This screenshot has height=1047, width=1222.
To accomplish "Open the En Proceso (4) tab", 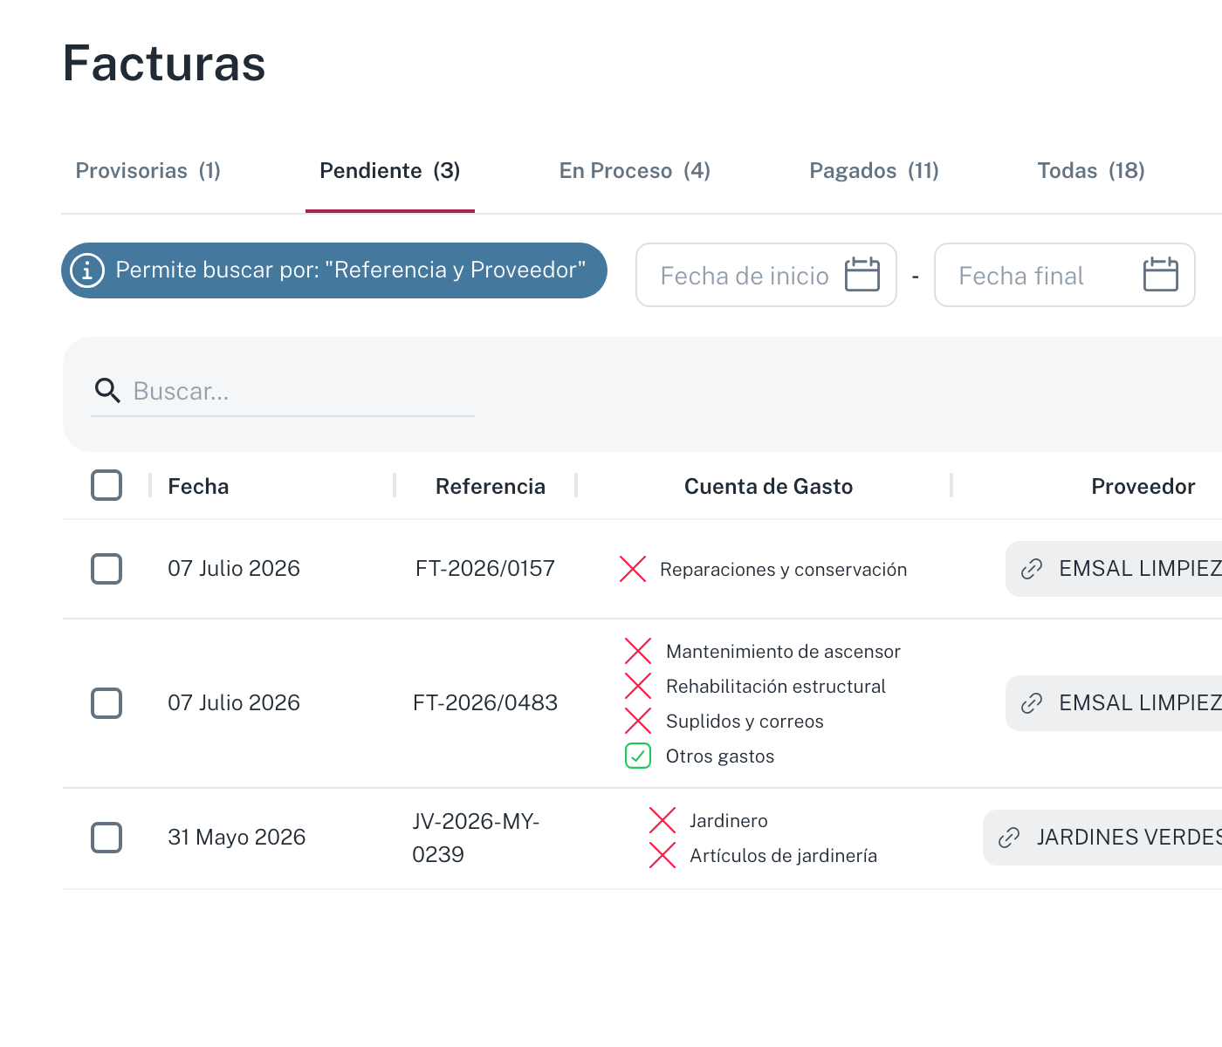I will [x=635, y=170].
